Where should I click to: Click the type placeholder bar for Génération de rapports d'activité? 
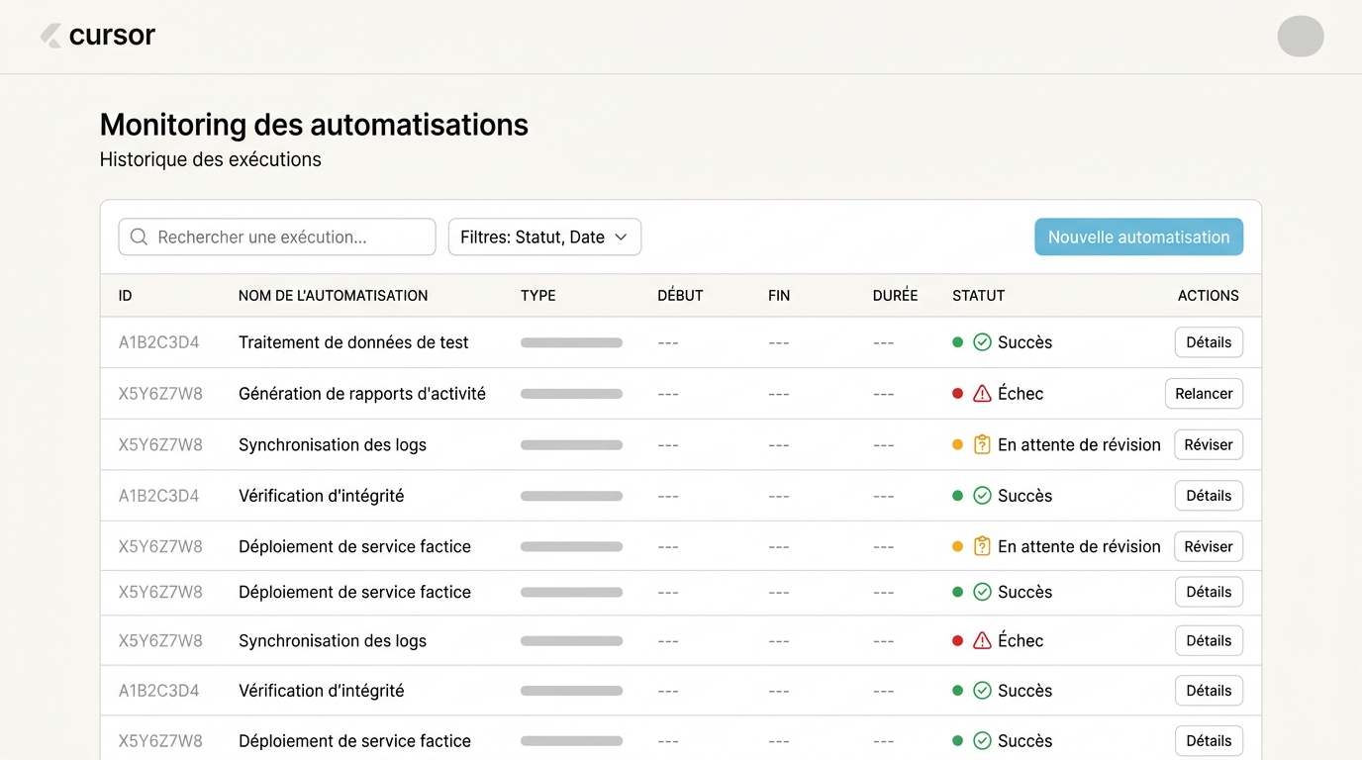[x=571, y=394]
